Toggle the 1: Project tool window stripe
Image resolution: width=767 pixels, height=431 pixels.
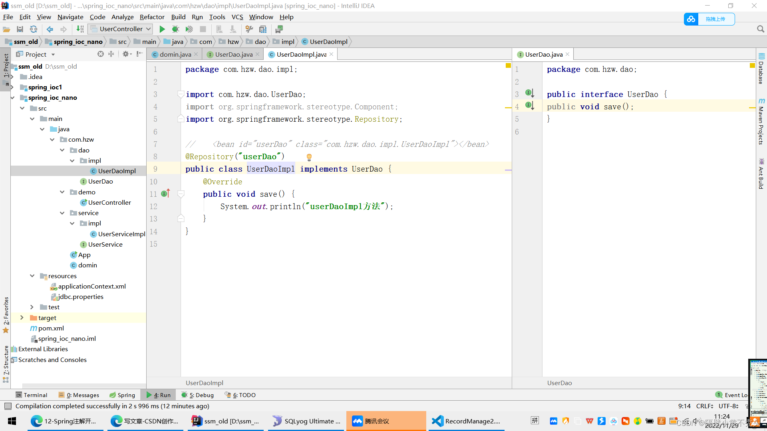pos(6,66)
